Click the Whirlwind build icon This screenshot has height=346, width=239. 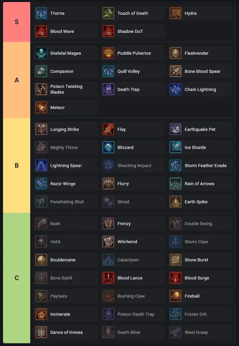coord(108,242)
